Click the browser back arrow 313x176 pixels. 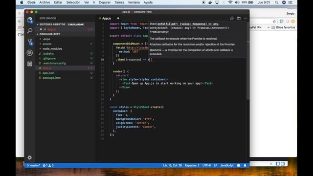20,21
